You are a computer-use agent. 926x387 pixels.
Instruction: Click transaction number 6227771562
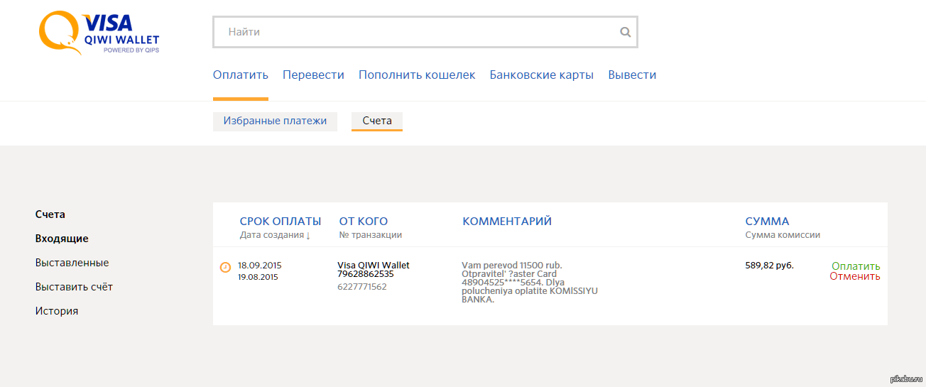point(362,287)
